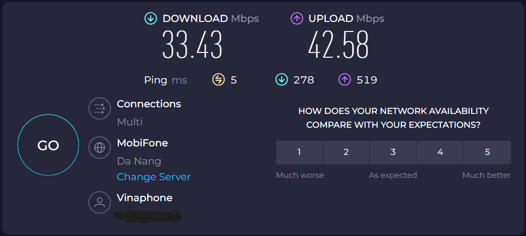Screen dimensions: 526x236
Task: Click the MobiFone server name
Action: 142,143
